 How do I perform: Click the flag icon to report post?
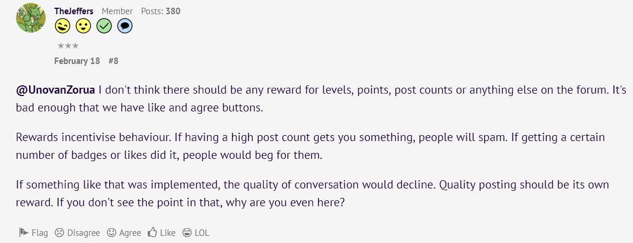coord(24,232)
